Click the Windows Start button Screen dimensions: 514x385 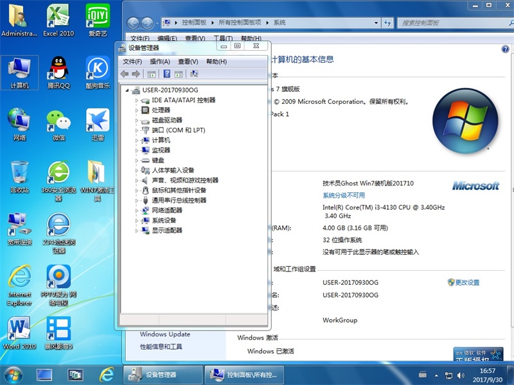[x=13, y=374]
